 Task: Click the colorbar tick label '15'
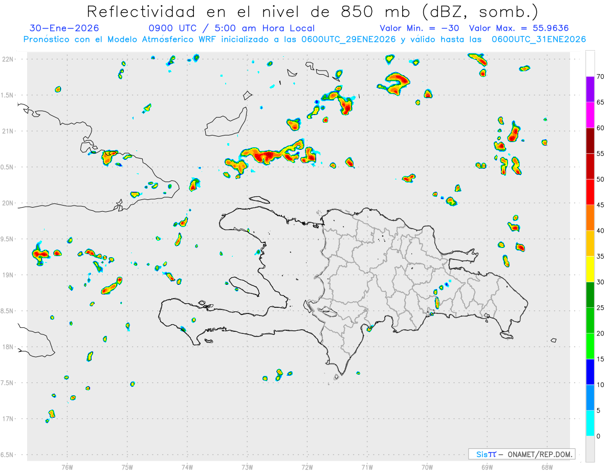(x=601, y=359)
